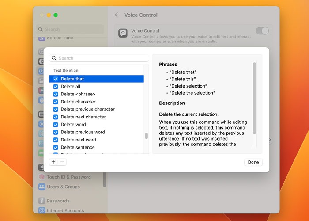Select the Delete sentence command row
The image size is (309, 221).
pyautogui.click(x=97, y=147)
